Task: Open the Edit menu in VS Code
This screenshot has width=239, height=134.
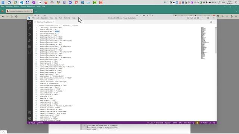Action: point(38,18)
